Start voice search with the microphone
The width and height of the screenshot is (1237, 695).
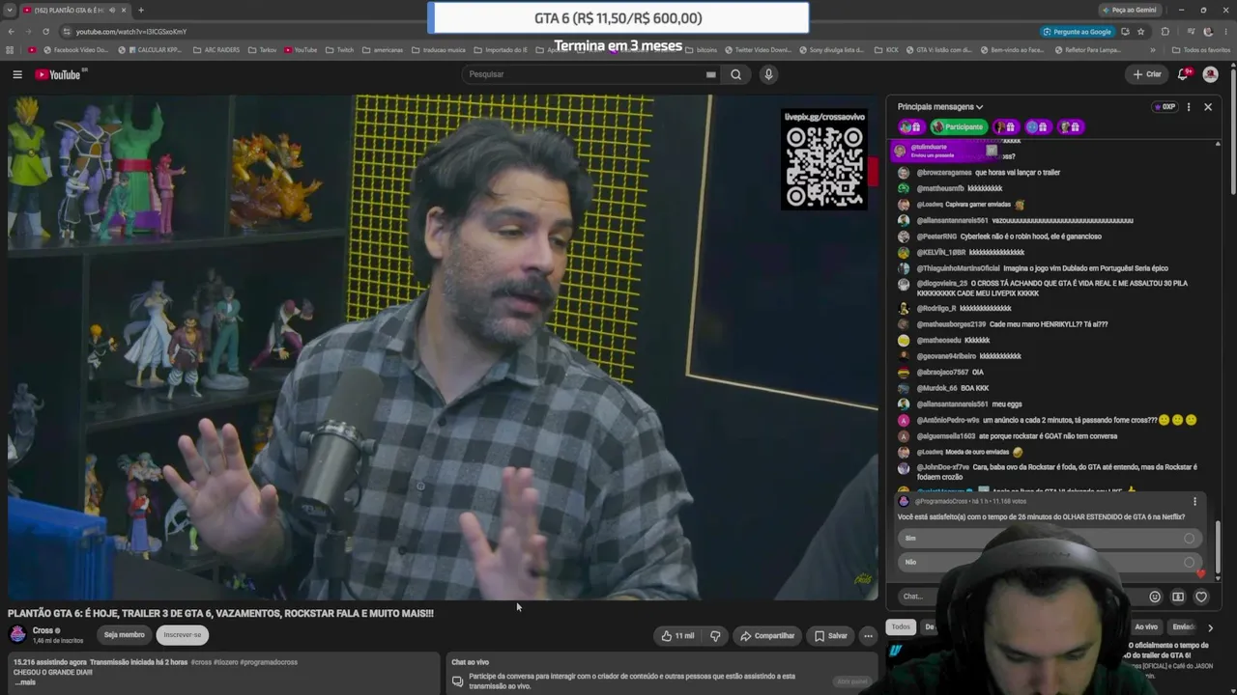768,74
